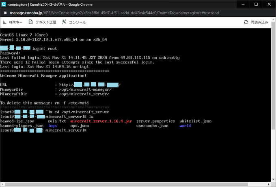Click banned-ips.json in the file listing
The image size is (276, 187).
click(x=17, y=121)
